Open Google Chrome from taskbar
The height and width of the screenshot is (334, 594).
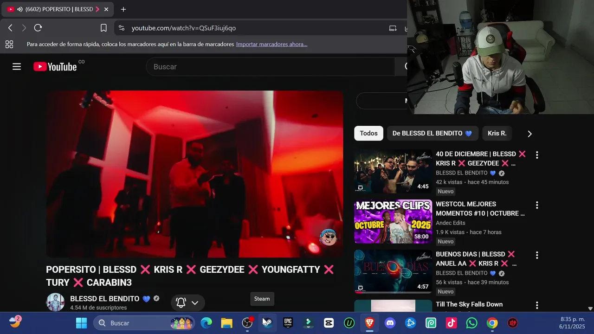click(492, 323)
